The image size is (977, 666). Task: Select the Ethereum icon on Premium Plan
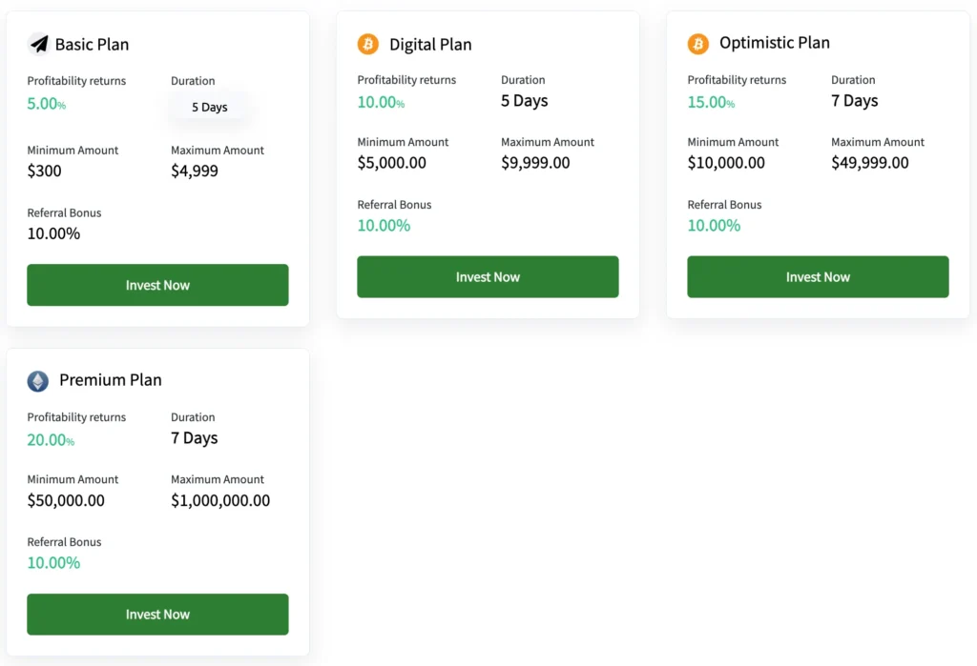tap(37, 380)
